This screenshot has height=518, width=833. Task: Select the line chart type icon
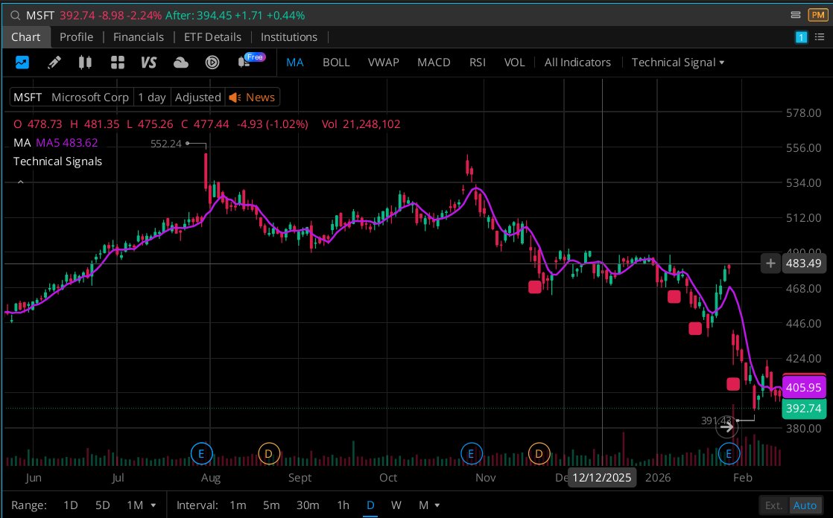22,63
